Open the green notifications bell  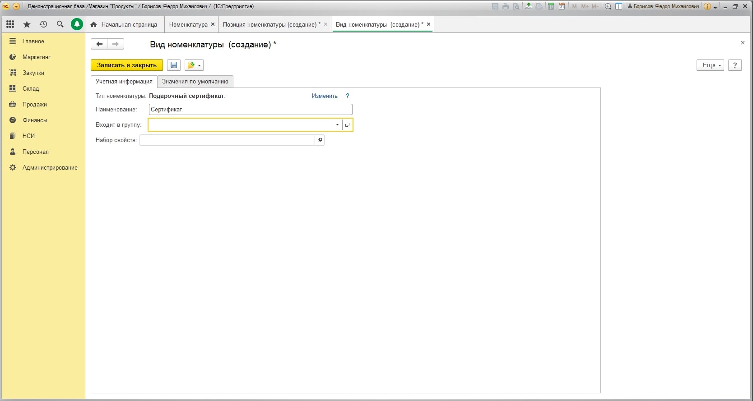click(x=77, y=24)
